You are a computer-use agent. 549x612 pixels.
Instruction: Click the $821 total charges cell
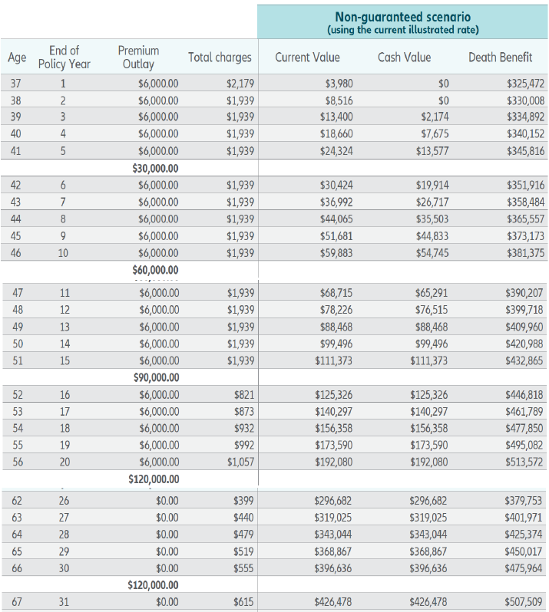pyautogui.click(x=244, y=395)
